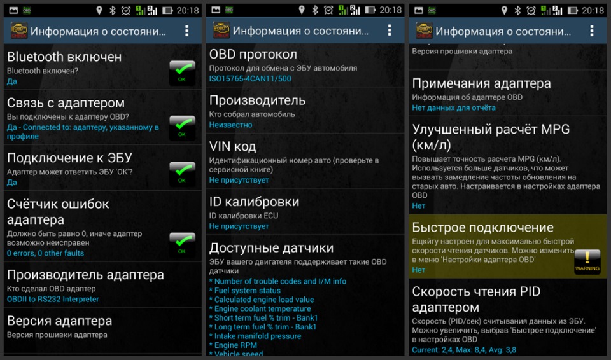
Task: Open overflow menu in the Примечания адаптера screen
Action: (592, 31)
